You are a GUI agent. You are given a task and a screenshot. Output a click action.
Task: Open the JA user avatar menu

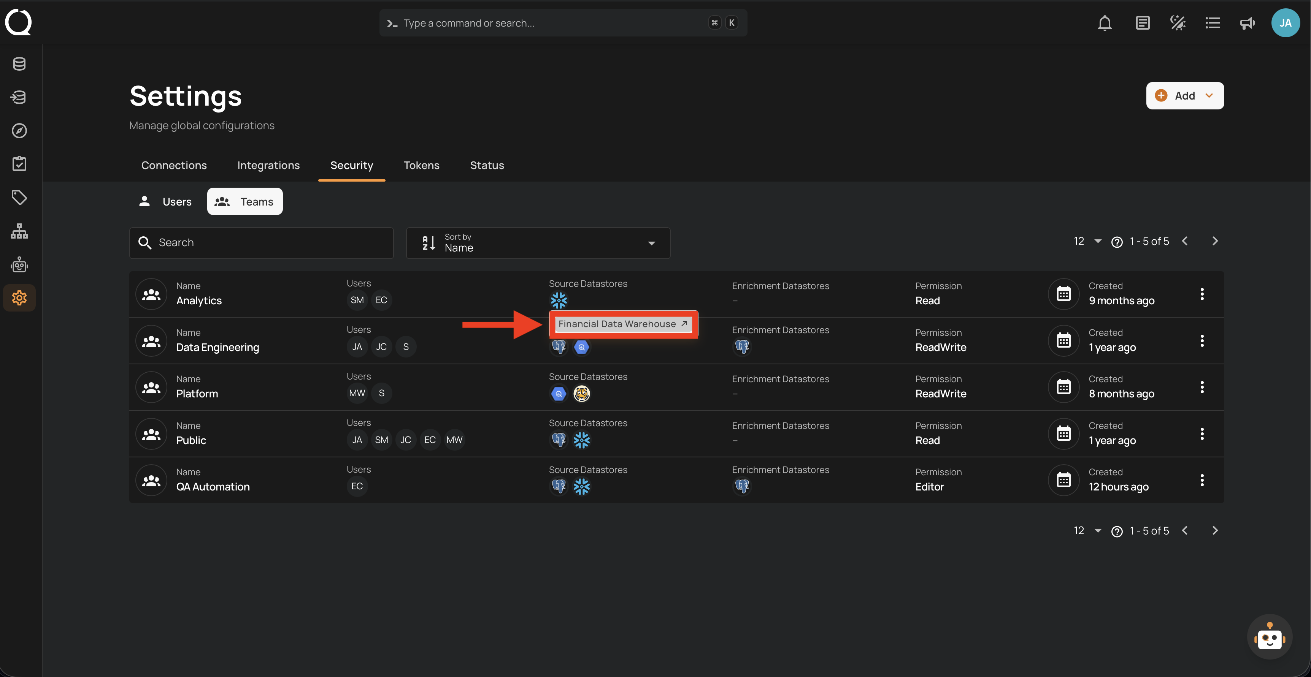[1286, 23]
